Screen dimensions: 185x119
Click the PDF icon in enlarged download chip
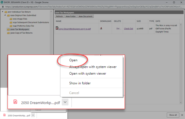pos(16,102)
